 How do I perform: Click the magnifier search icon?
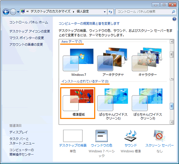pos(174,12)
